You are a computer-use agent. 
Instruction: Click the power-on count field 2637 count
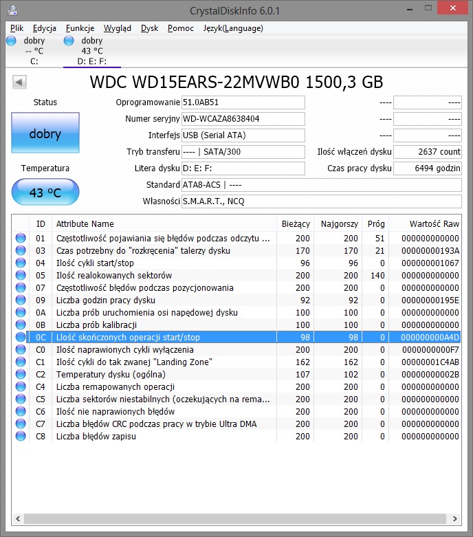pyautogui.click(x=428, y=152)
